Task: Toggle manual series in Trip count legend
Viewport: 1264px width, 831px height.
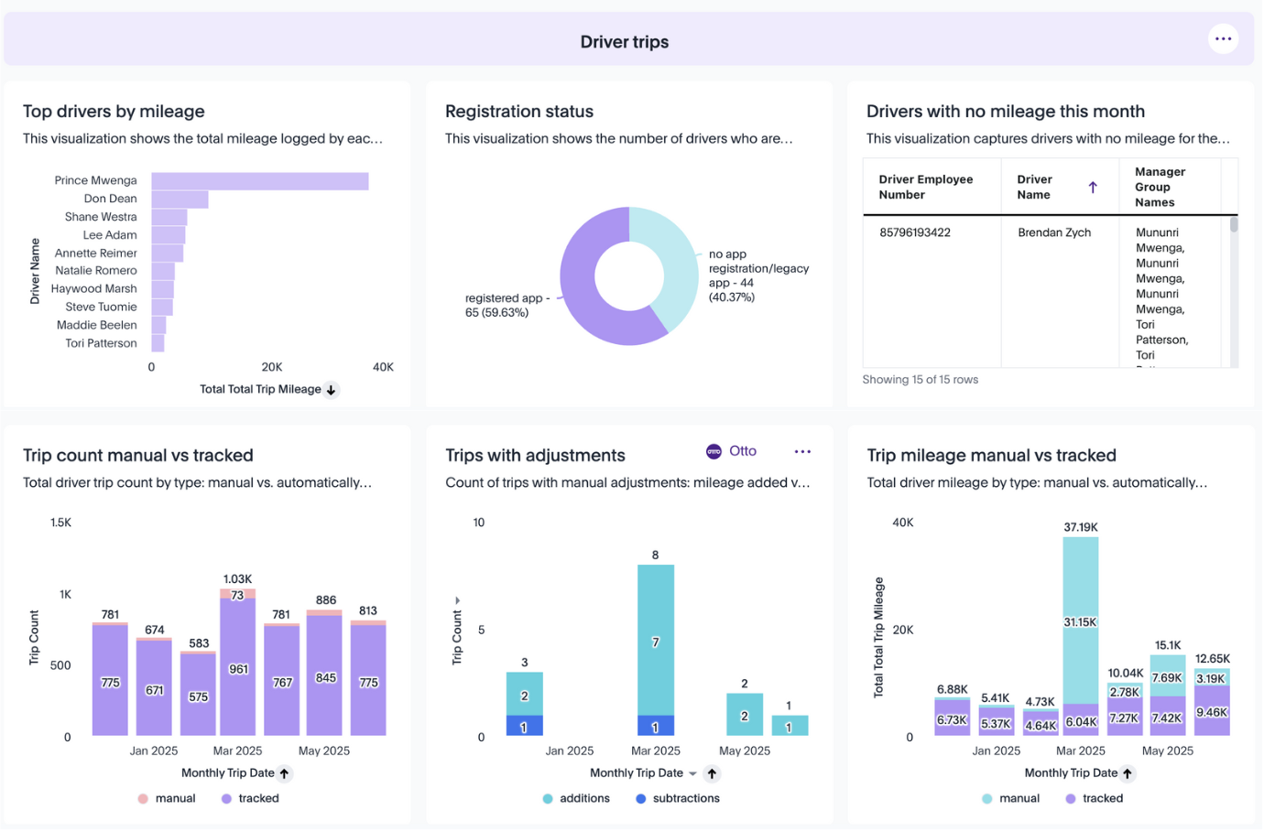Action: tap(166, 798)
